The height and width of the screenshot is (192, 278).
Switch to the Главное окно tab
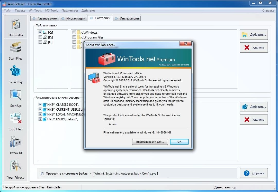point(45,18)
